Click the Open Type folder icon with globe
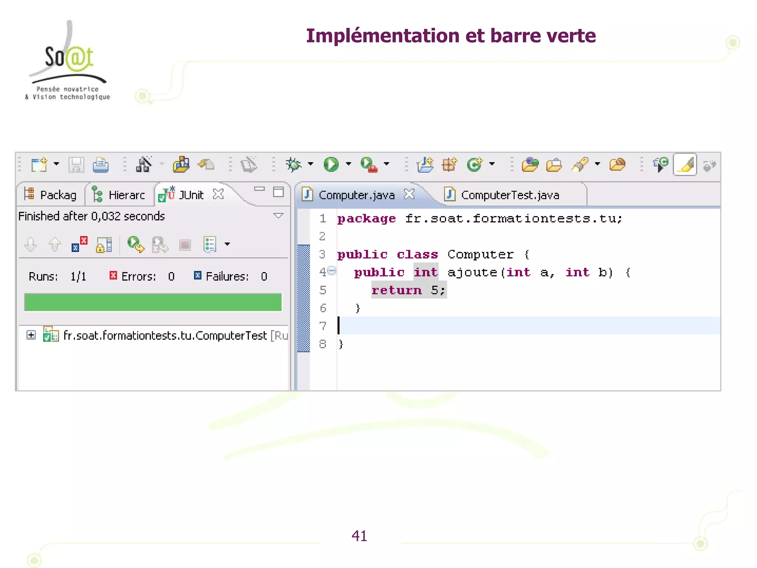 coord(530,165)
